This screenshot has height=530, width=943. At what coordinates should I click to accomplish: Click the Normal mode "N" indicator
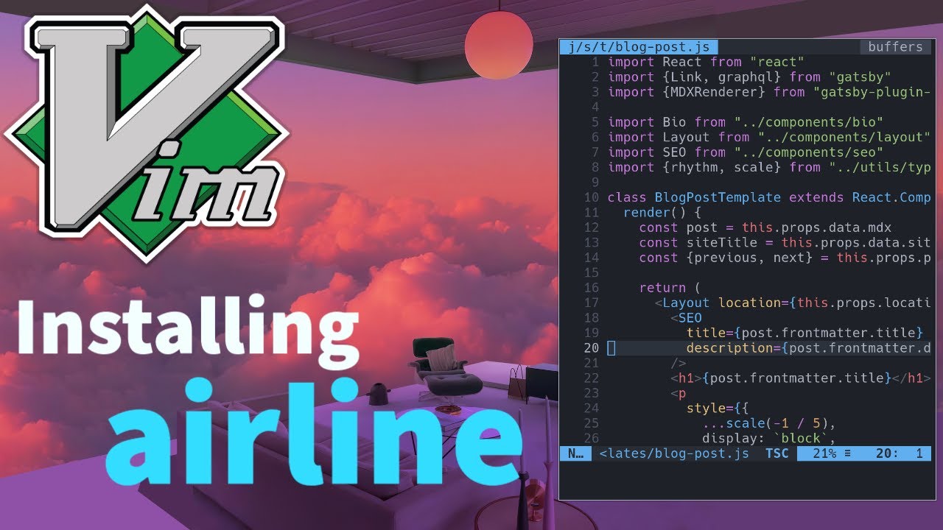point(575,453)
